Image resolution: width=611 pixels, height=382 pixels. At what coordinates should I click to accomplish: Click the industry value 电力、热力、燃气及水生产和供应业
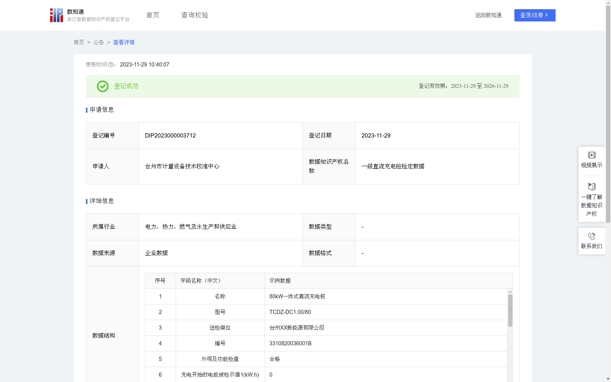tap(191, 227)
